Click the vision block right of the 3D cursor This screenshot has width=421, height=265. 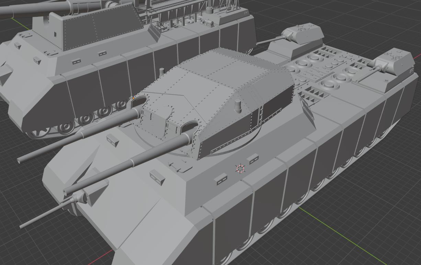click(254, 159)
